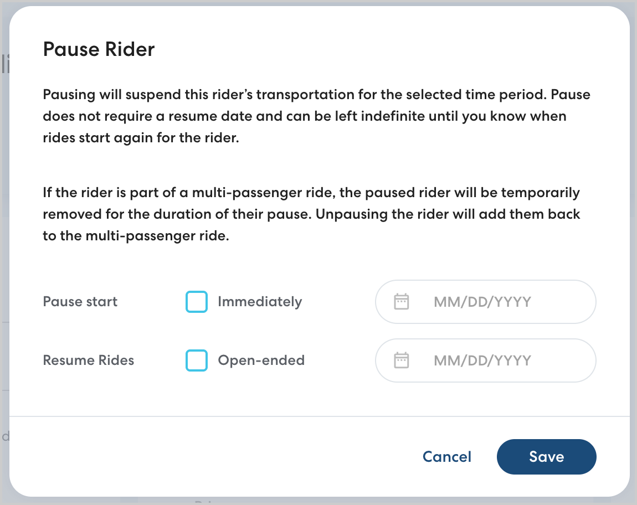Click the "Open-ended" label text
Image resolution: width=637 pixels, height=505 pixels.
click(261, 360)
